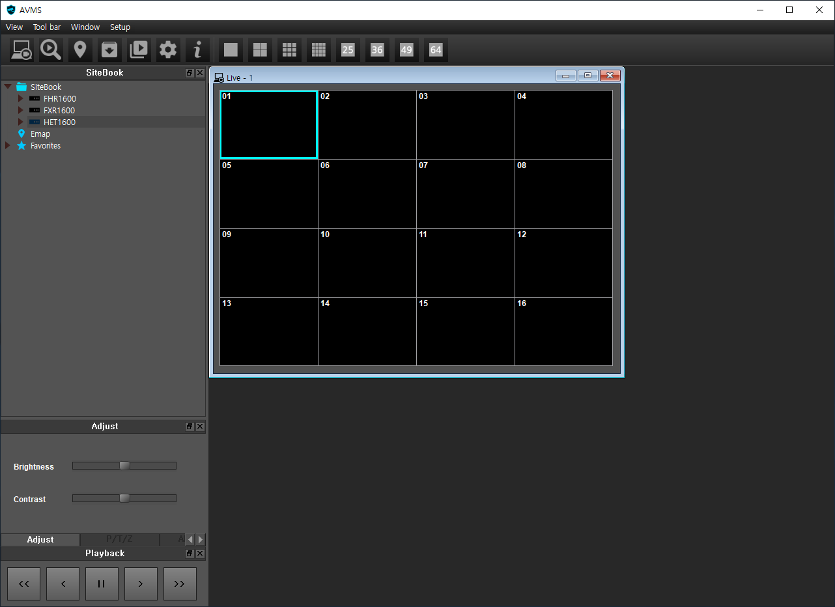The width and height of the screenshot is (835, 607).
Task: Select live channel 07 cell
Action: point(466,193)
